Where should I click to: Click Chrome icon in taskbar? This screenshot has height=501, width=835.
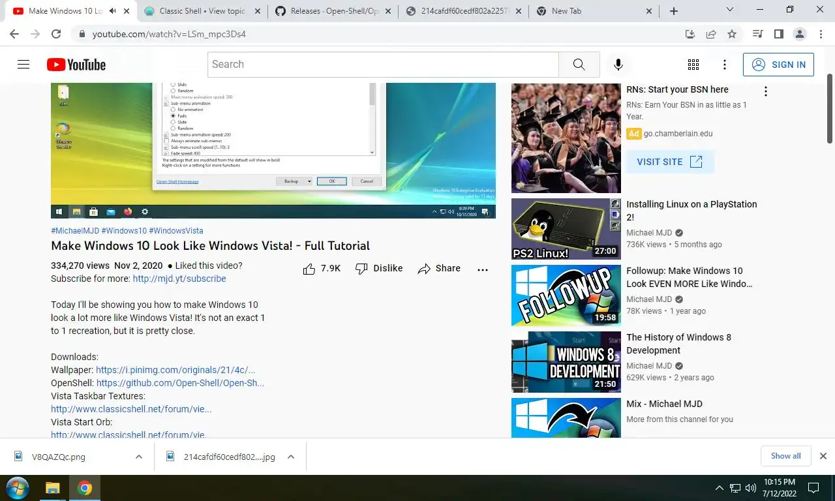(x=85, y=488)
